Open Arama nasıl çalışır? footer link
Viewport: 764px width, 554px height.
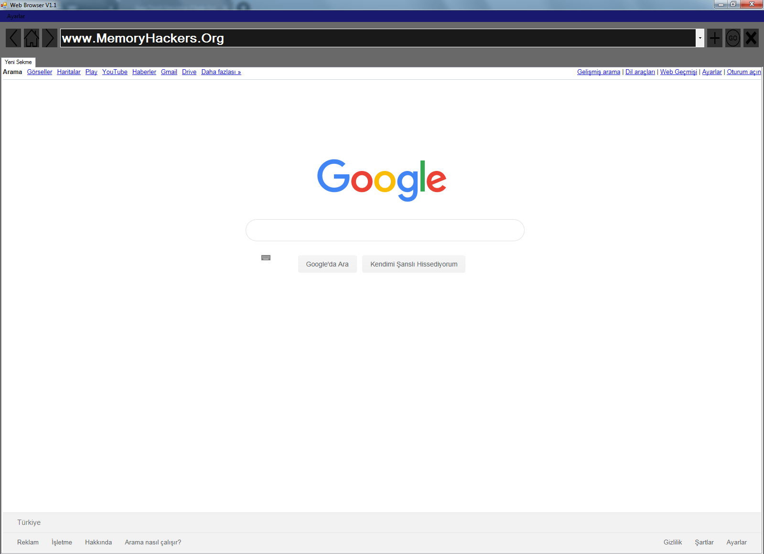pyautogui.click(x=153, y=542)
